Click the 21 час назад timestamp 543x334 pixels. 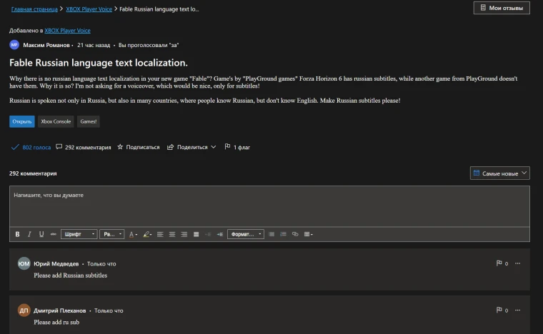point(94,45)
